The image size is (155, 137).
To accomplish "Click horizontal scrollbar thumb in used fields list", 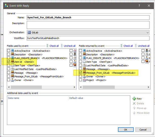I will point(26,87).
